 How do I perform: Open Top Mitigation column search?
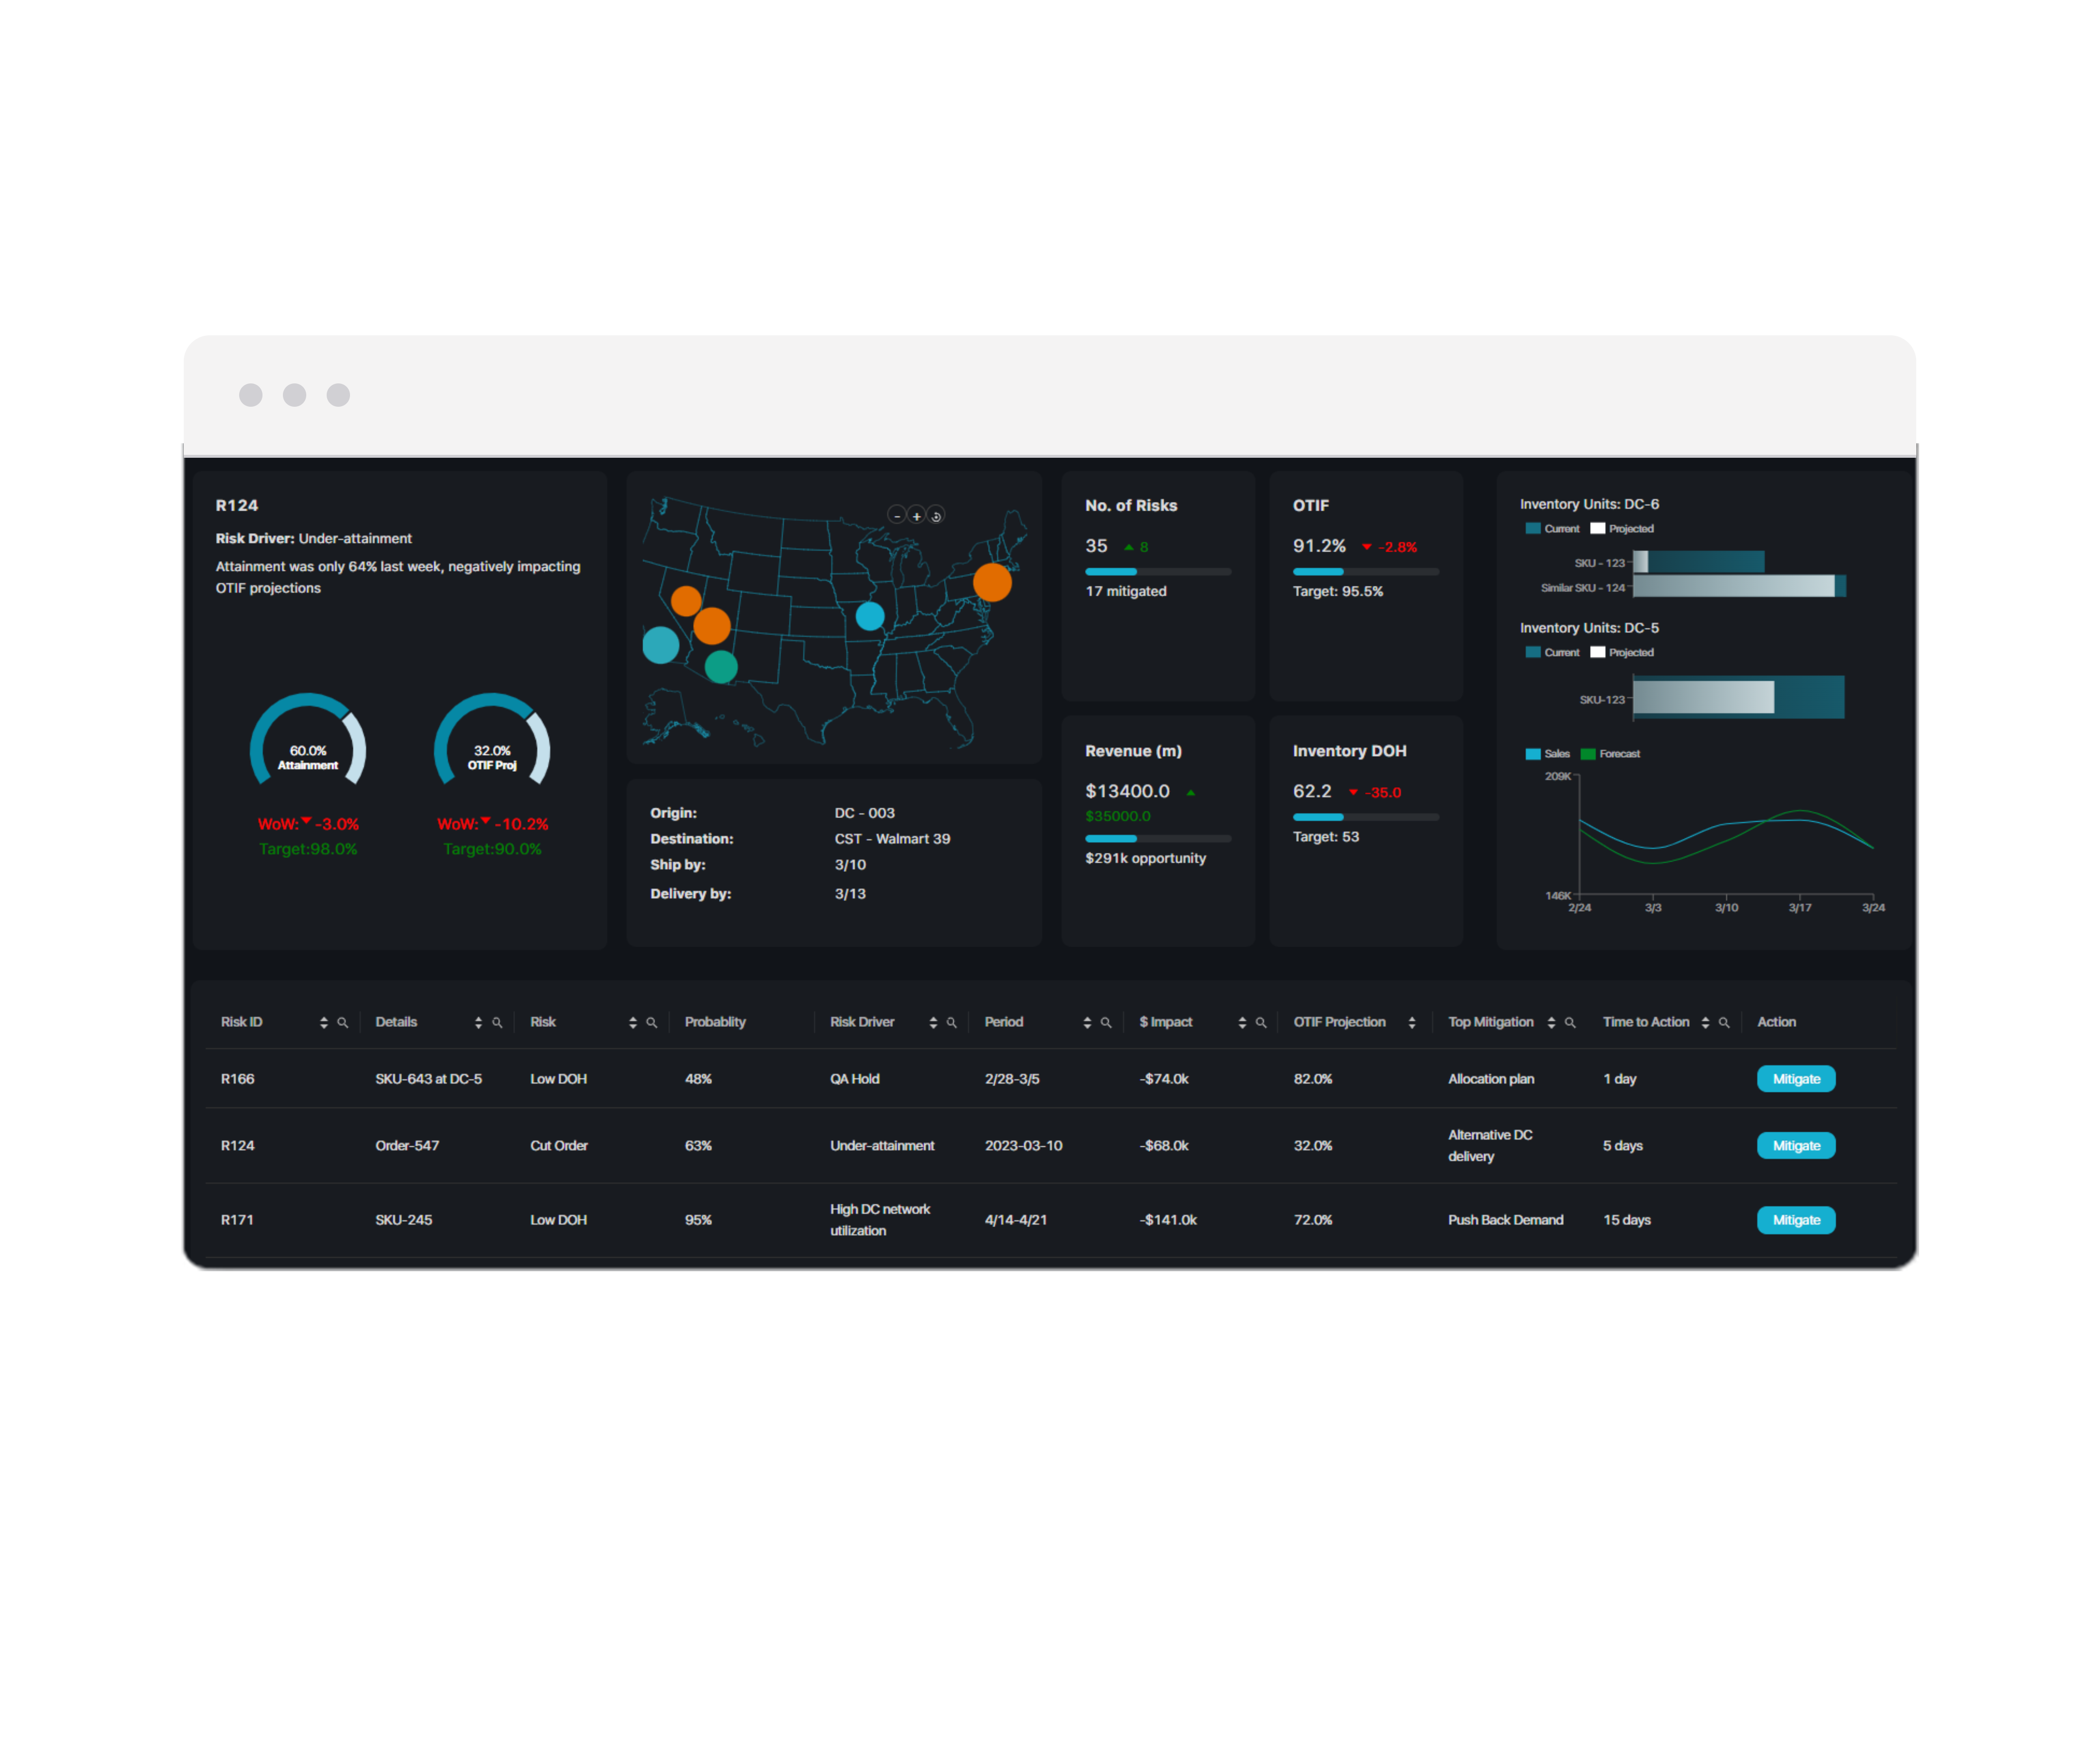point(1570,1022)
